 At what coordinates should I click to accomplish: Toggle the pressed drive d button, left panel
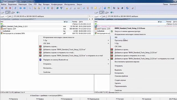tap(8, 12)
